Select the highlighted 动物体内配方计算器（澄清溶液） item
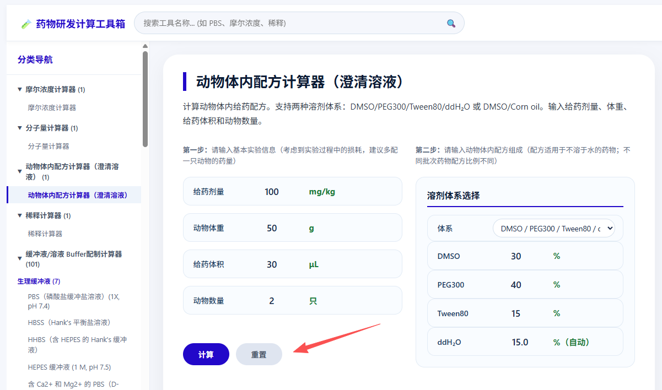Screen dimensions: 662x390 point(74,195)
